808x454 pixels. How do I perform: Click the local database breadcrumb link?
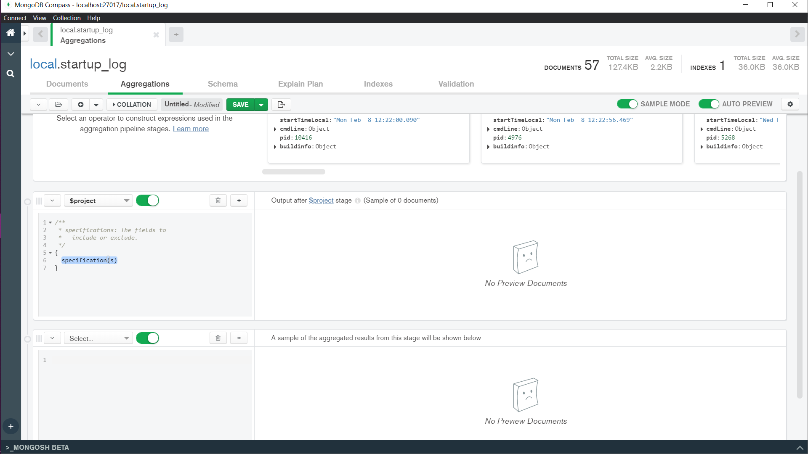pyautogui.click(x=43, y=64)
